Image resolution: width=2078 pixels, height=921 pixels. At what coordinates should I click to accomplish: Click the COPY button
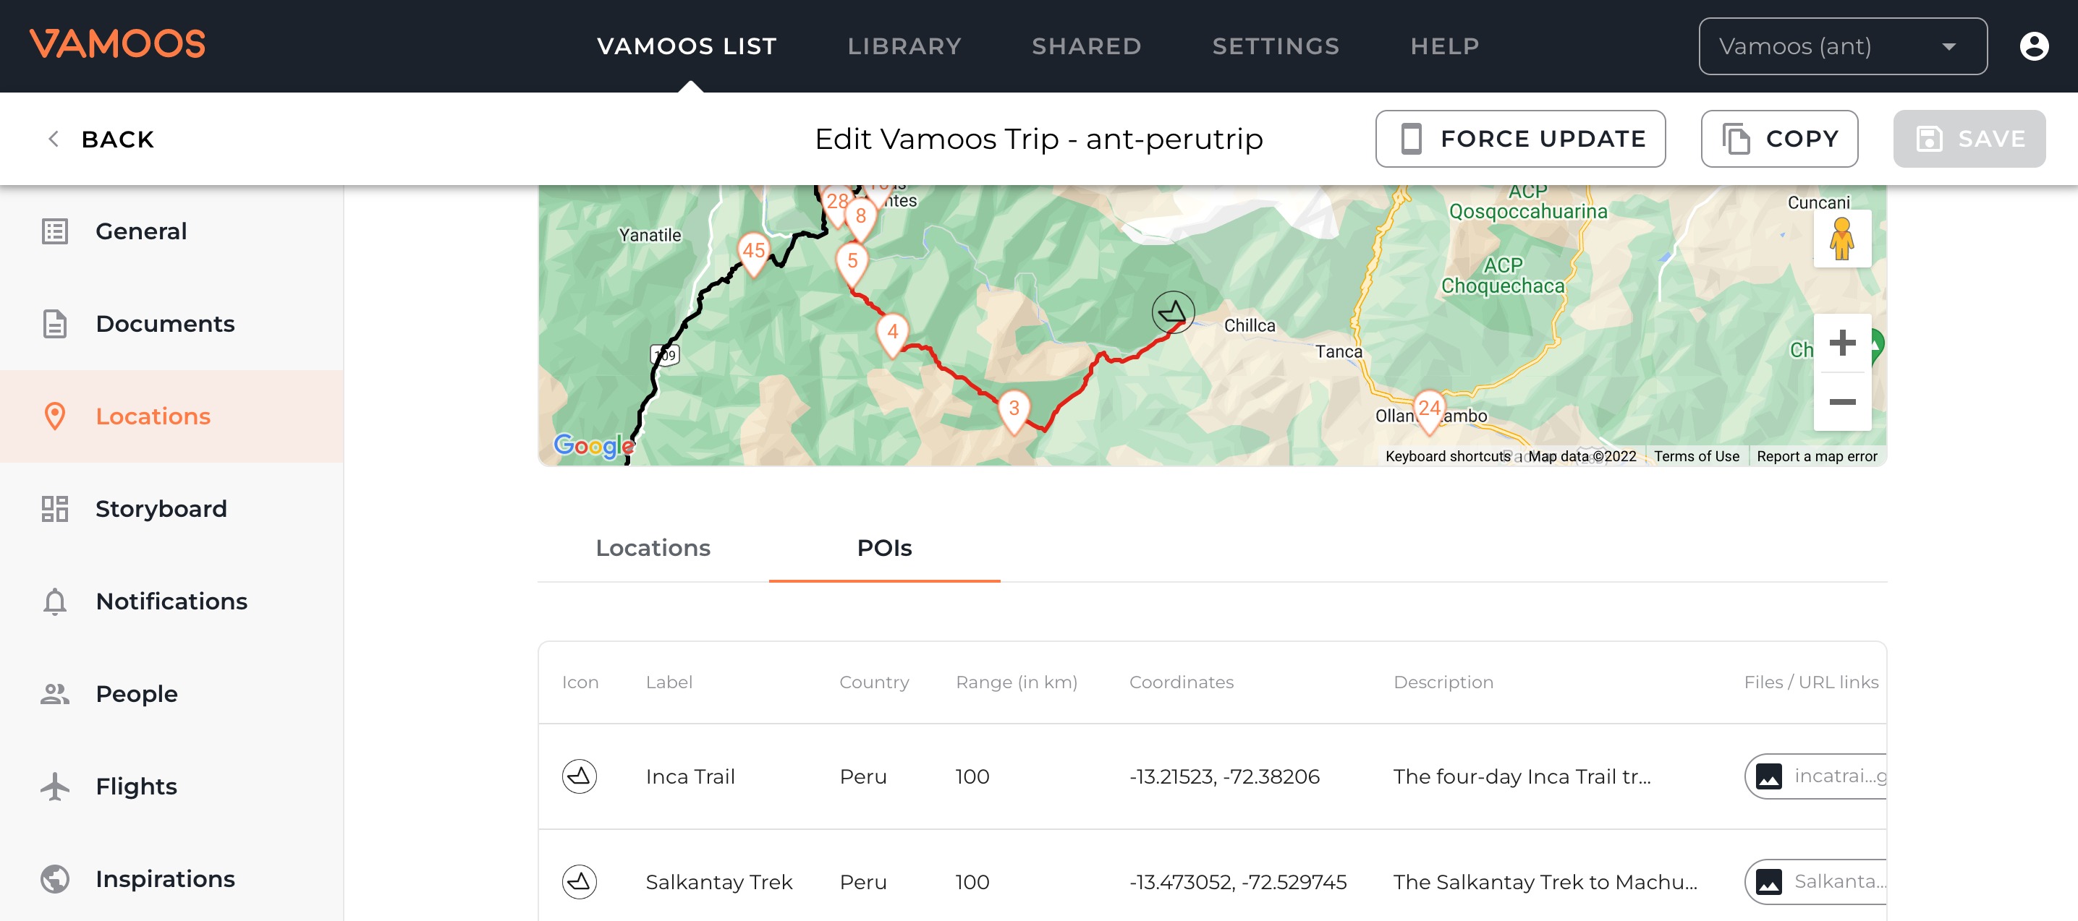pos(1778,139)
